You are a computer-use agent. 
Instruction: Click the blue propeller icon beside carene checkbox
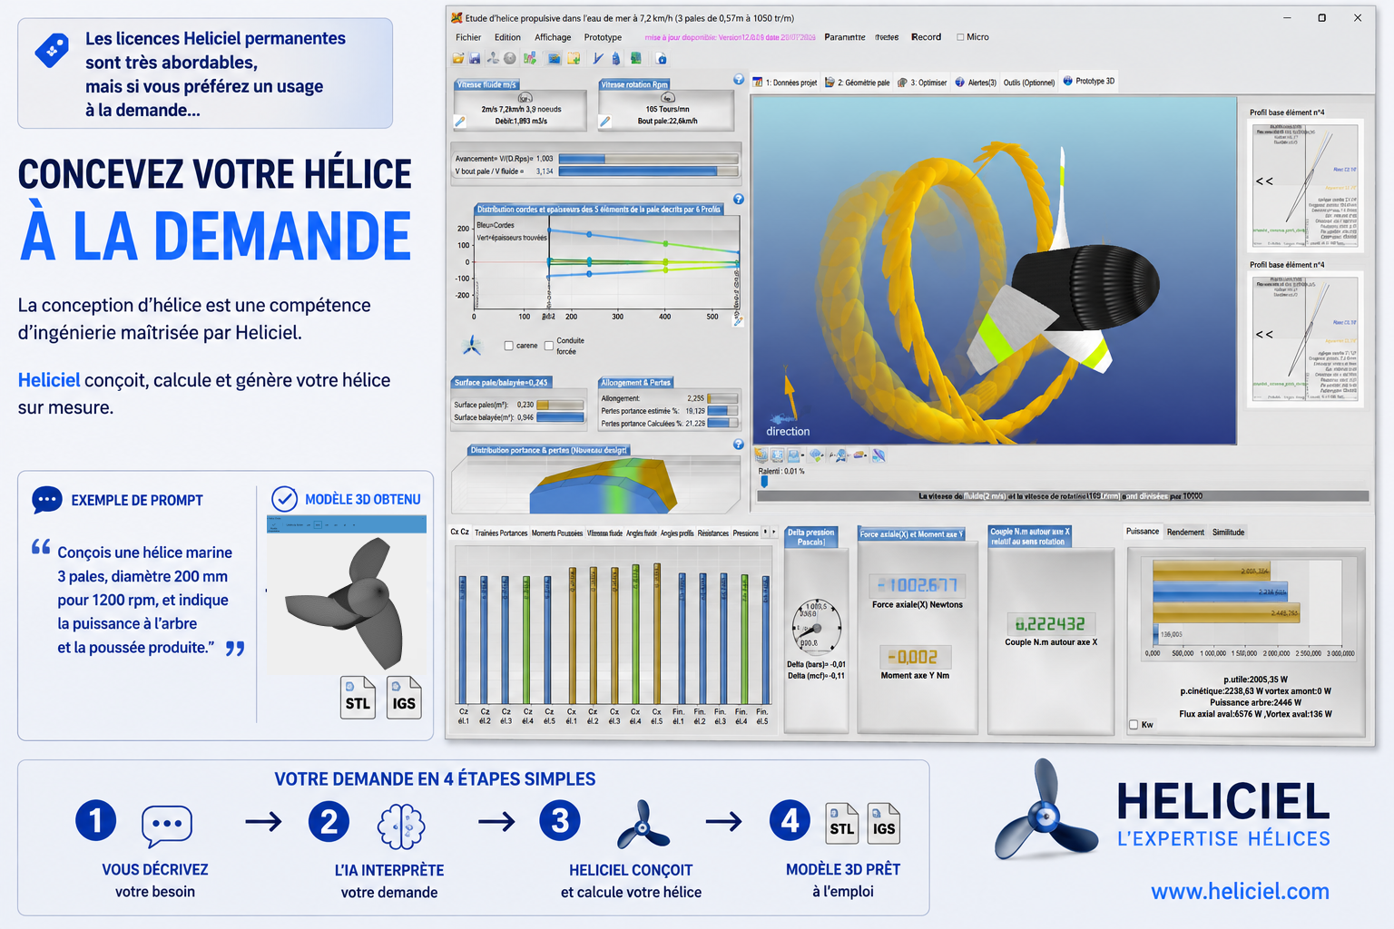click(x=472, y=346)
